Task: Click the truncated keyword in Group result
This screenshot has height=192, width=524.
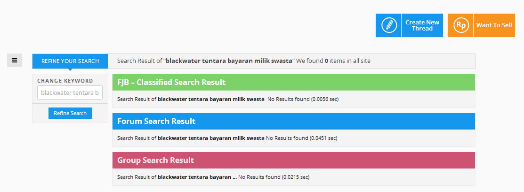Action: tap(197, 177)
